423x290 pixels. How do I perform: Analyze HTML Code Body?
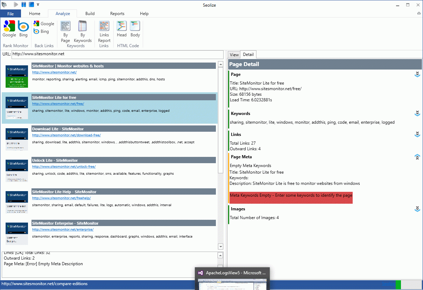click(x=135, y=29)
